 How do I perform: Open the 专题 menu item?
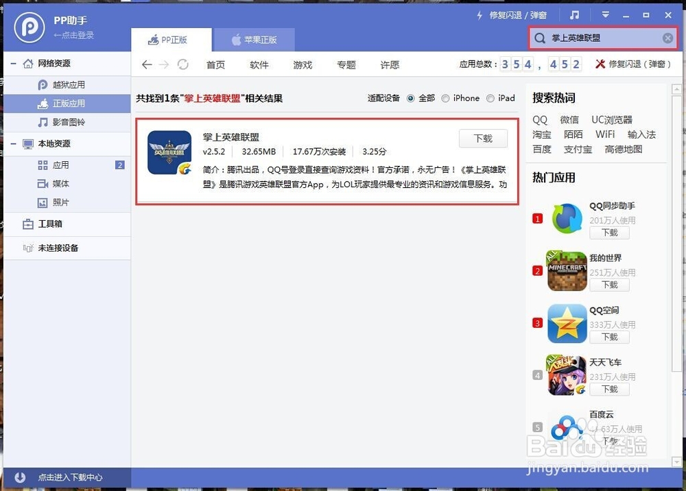click(x=346, y=64)
